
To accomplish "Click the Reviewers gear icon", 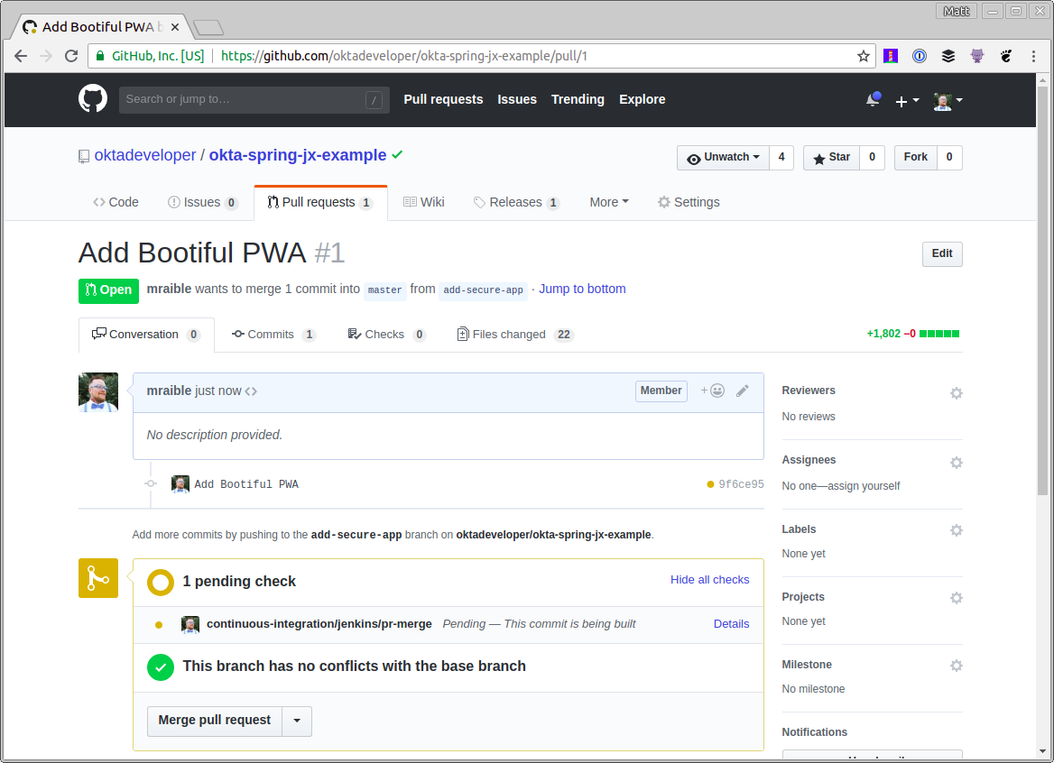I will click(956, 393).
